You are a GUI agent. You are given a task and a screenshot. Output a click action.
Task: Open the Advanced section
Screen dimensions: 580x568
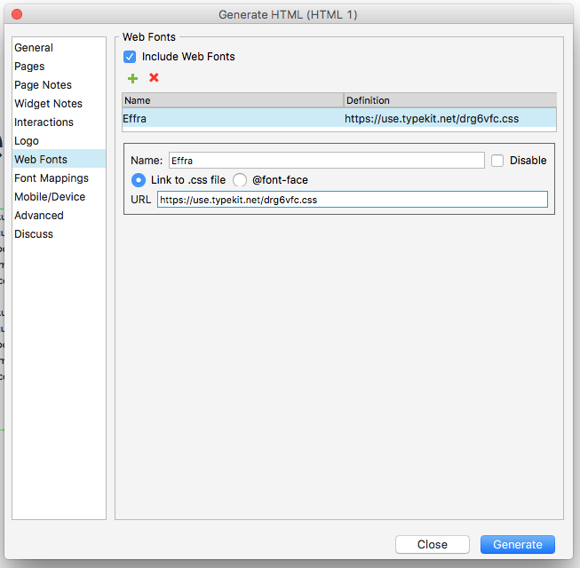click(x=39, y=216)
